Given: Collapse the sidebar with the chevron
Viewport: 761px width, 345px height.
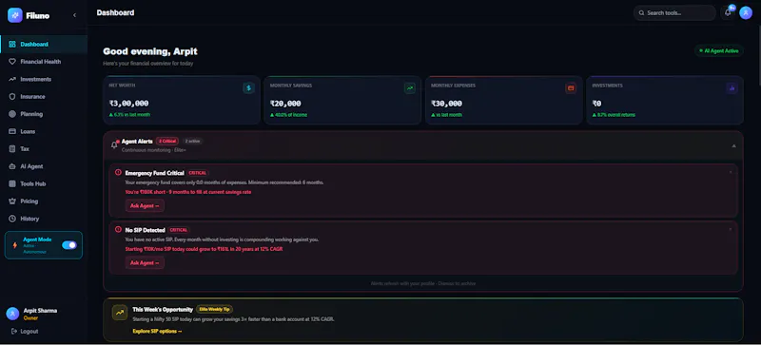Looking at the screenshot, I should [74, 15].
